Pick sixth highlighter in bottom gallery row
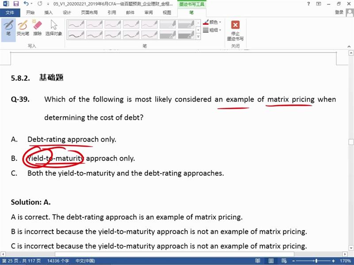Screen dimensions: 354x265 click(168, 35)
